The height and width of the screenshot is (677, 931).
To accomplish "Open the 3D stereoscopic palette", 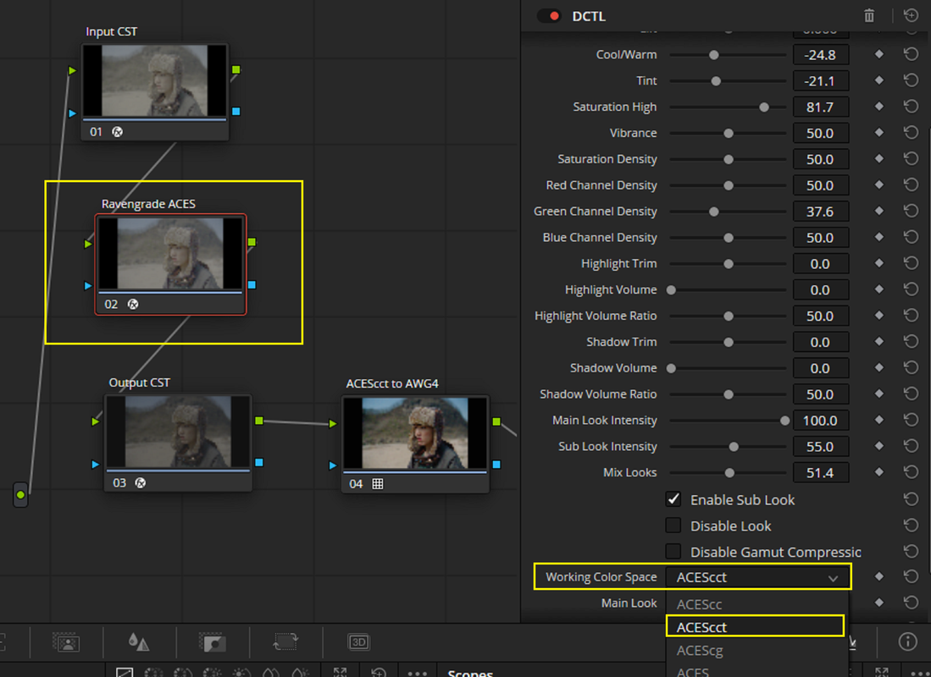I will coord(358,642).
